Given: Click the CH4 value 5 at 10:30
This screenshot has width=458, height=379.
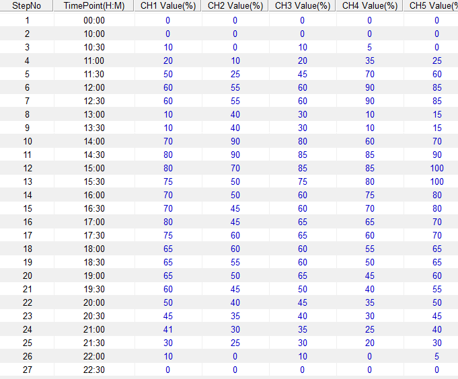Looking at the screenshot, I should (369, 47).
